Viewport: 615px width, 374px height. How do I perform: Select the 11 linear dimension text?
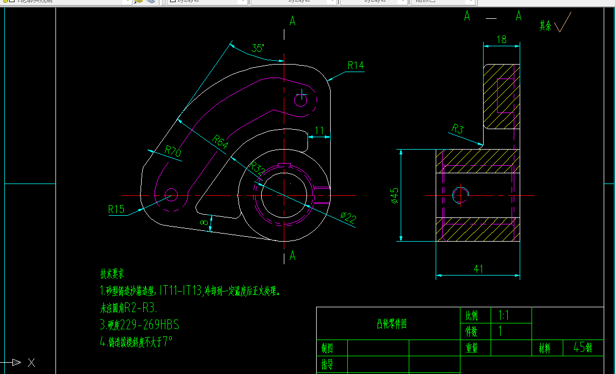tap(319, 131)
